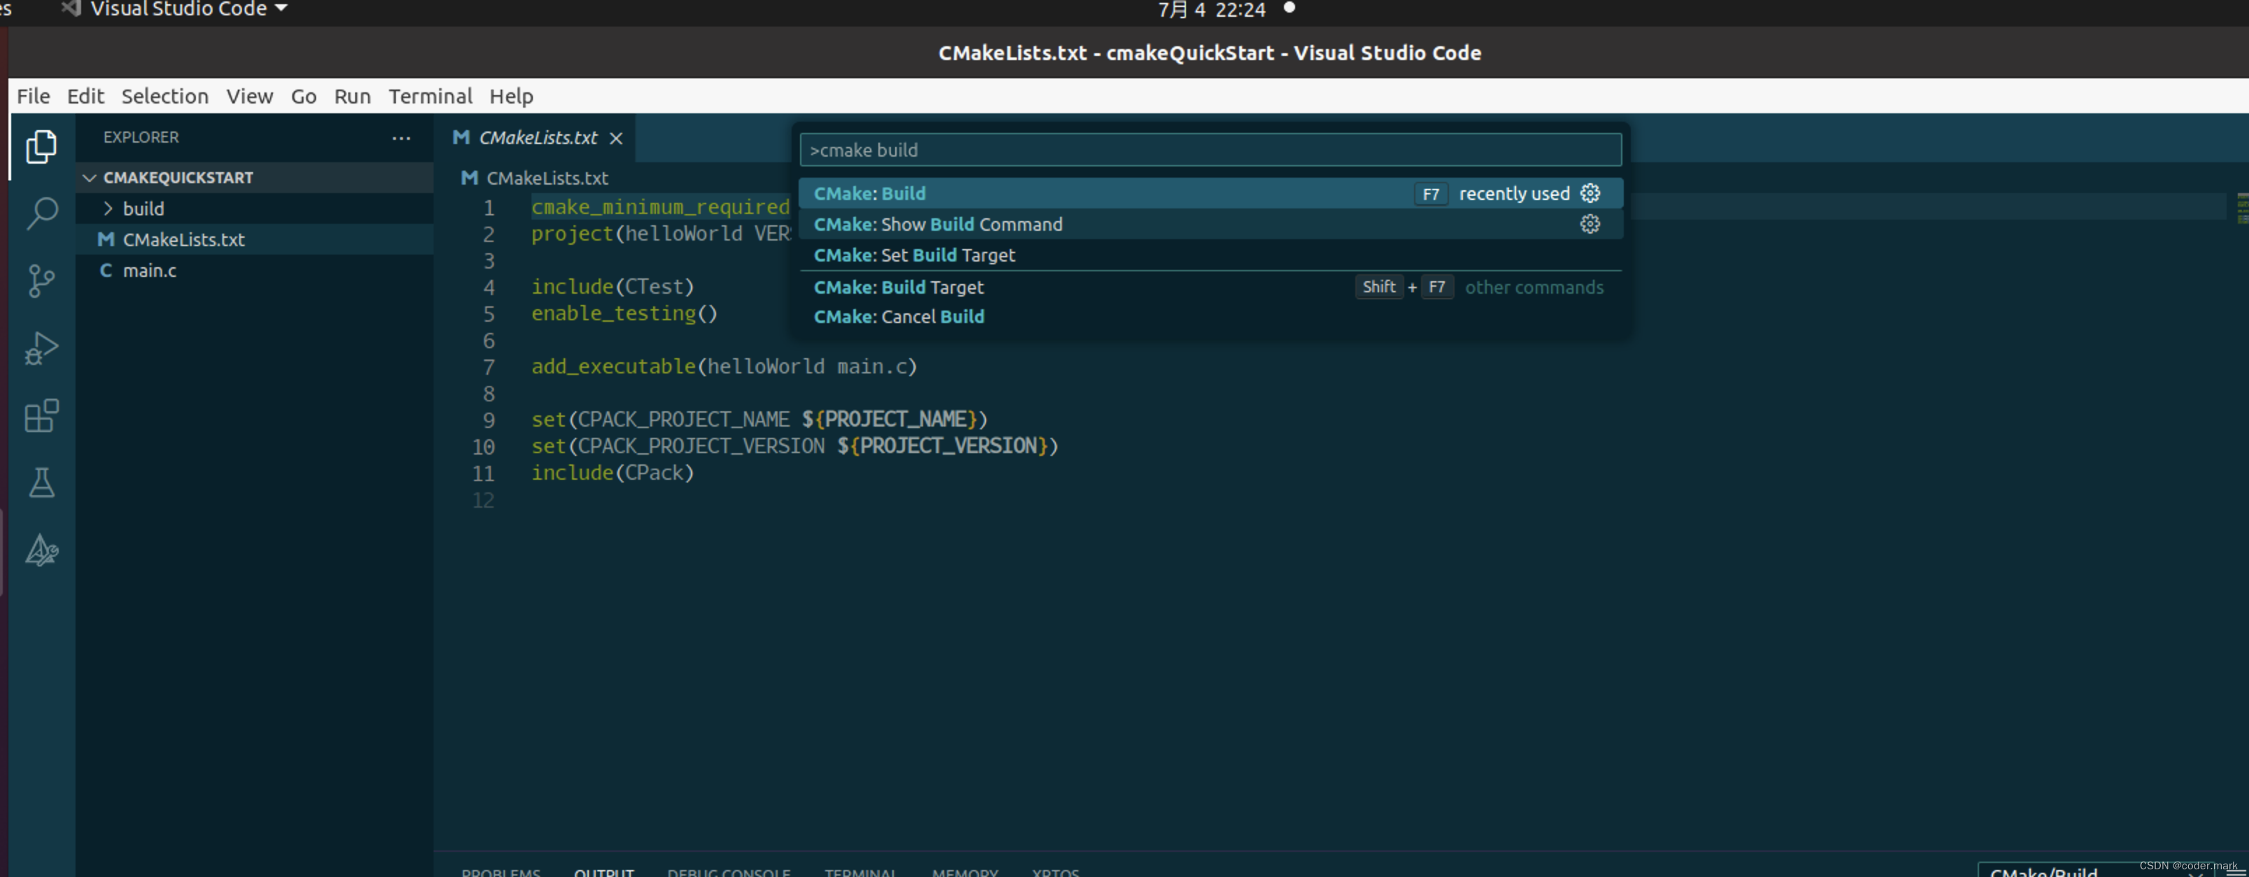Configure keybinding gear for CMake: Build
This screenshot has height=877, width=2249.
click(1590, 193)
